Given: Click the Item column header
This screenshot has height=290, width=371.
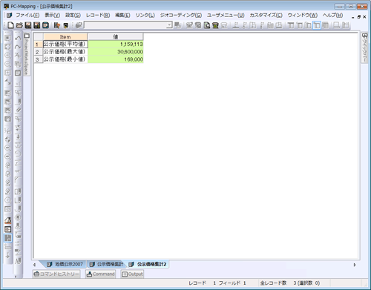Looking at the screenshot, I should [65, 37].
